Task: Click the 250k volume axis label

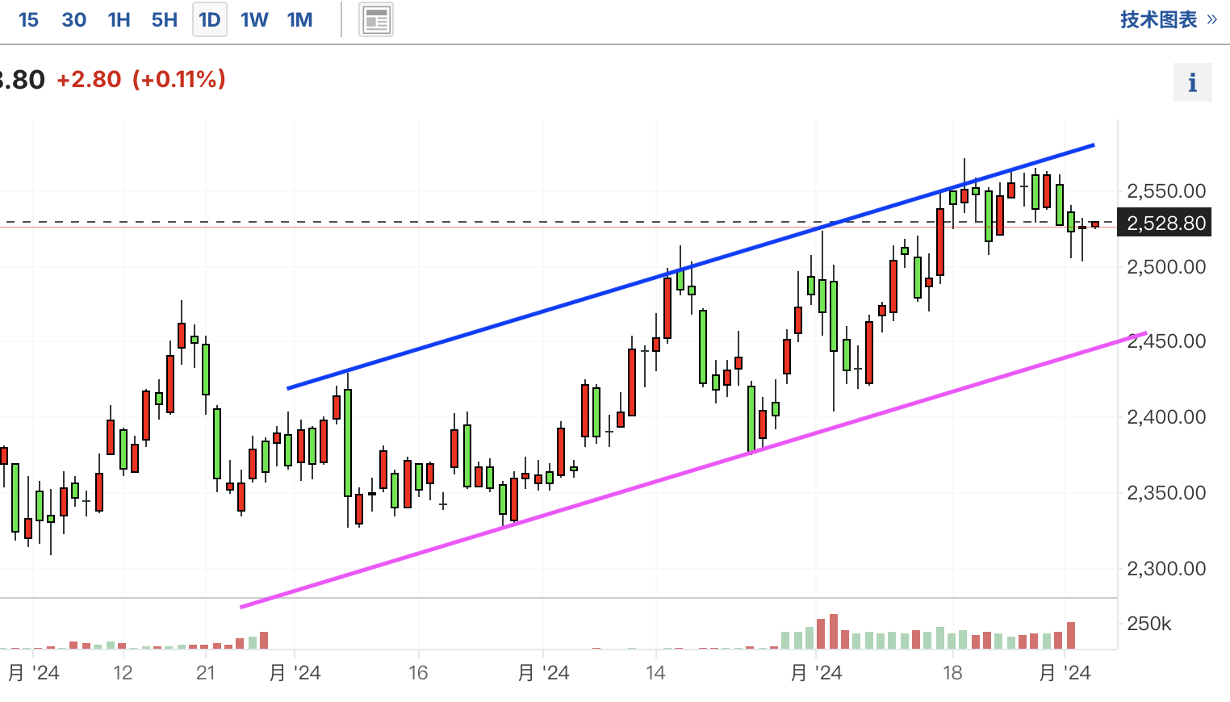Action: click(x=1149, y=624)
